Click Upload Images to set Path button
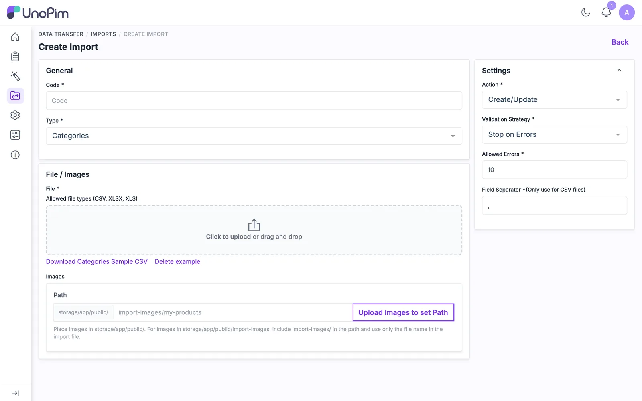Image resolution: width=642 pixels, height=401 pixels. [x=403, y=312]
